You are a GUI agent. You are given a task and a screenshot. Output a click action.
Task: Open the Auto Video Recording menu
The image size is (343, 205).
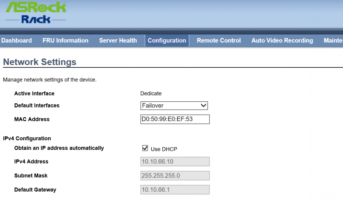[x=282, y=40]
